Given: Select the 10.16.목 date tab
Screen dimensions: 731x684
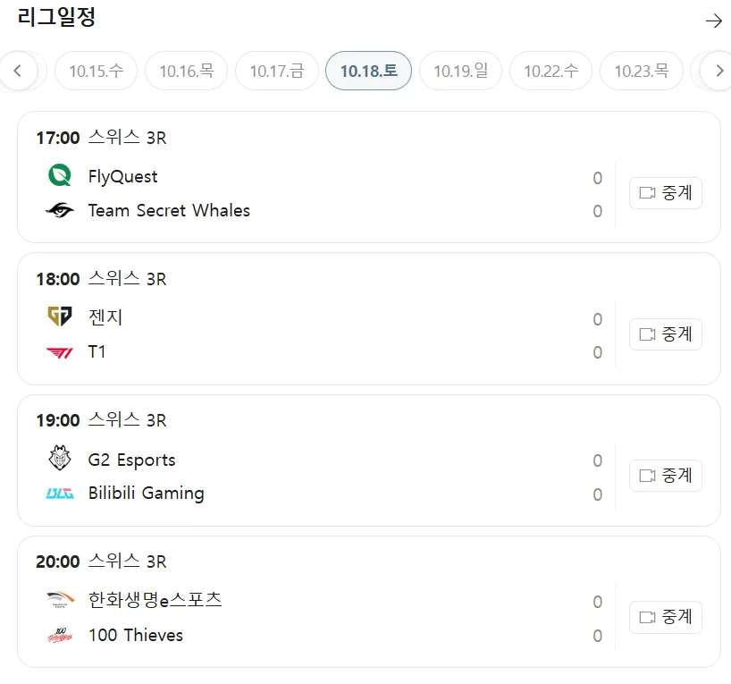Looking at the screenshot, I should coord(187,72).
